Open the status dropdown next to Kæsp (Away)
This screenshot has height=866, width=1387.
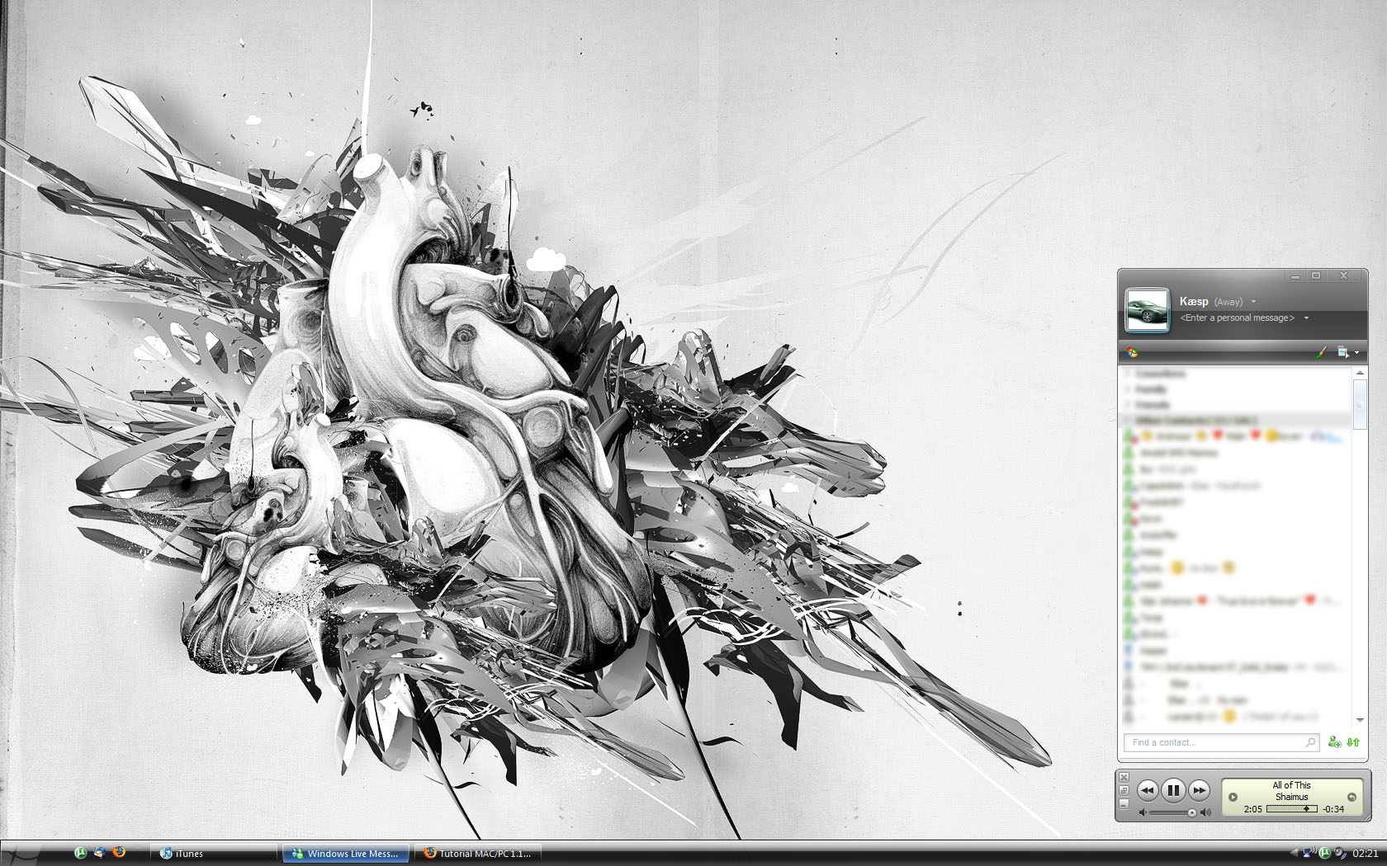[x=1253, y=302]
